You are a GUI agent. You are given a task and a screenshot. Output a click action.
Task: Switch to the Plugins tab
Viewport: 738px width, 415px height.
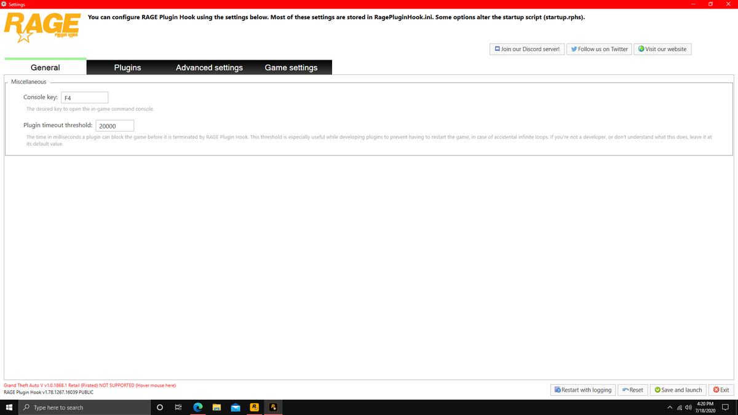[127, 68]
